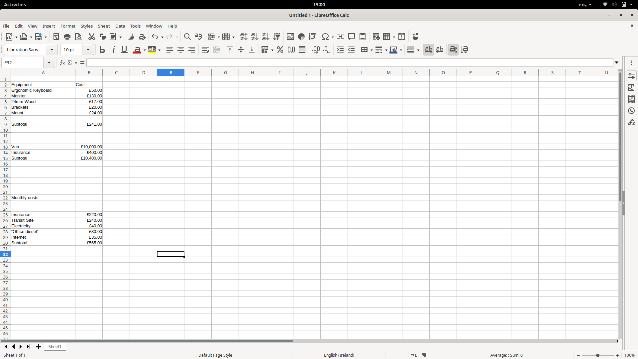Open the sidebar Properties panel icon

click(631, 76)
